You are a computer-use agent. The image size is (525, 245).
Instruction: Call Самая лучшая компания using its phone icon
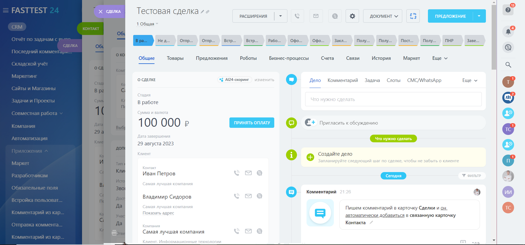coord(237,231)
